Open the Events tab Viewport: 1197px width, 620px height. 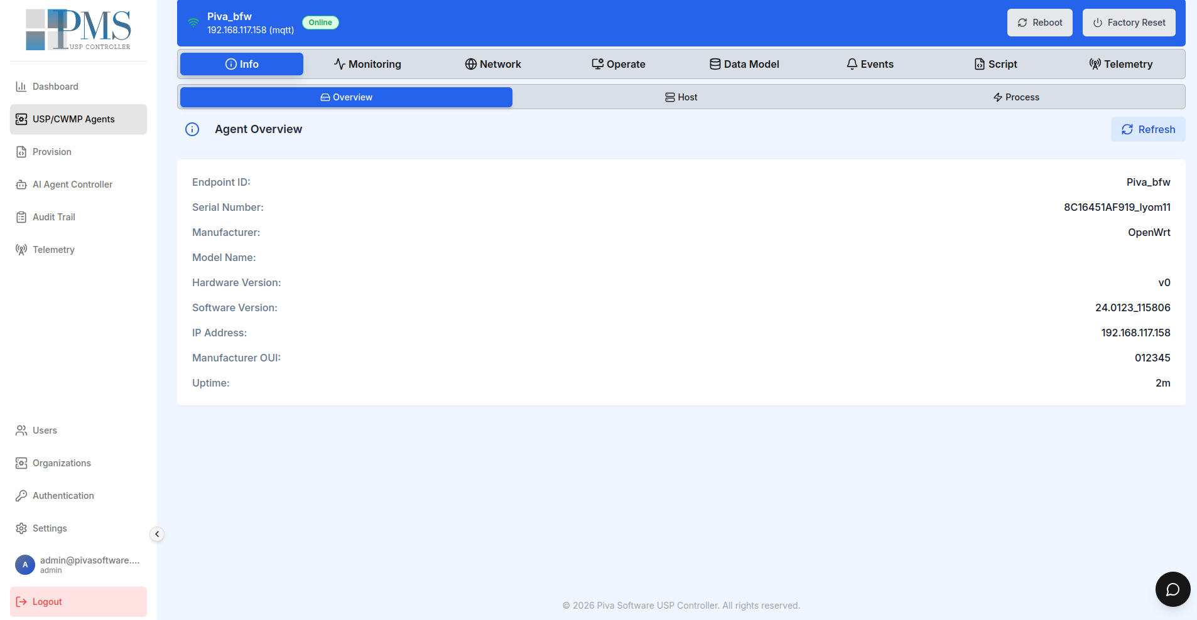[870, 64]
